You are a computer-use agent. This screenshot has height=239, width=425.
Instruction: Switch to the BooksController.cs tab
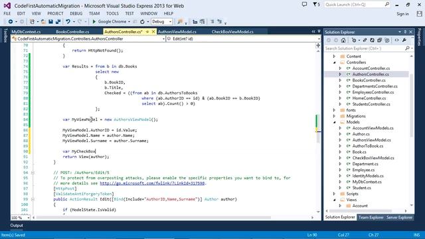point(72,32)
